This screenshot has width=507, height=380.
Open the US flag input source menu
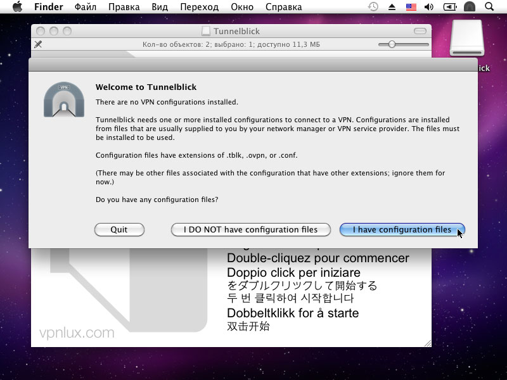pyautogui.click(x=411, y=7)
